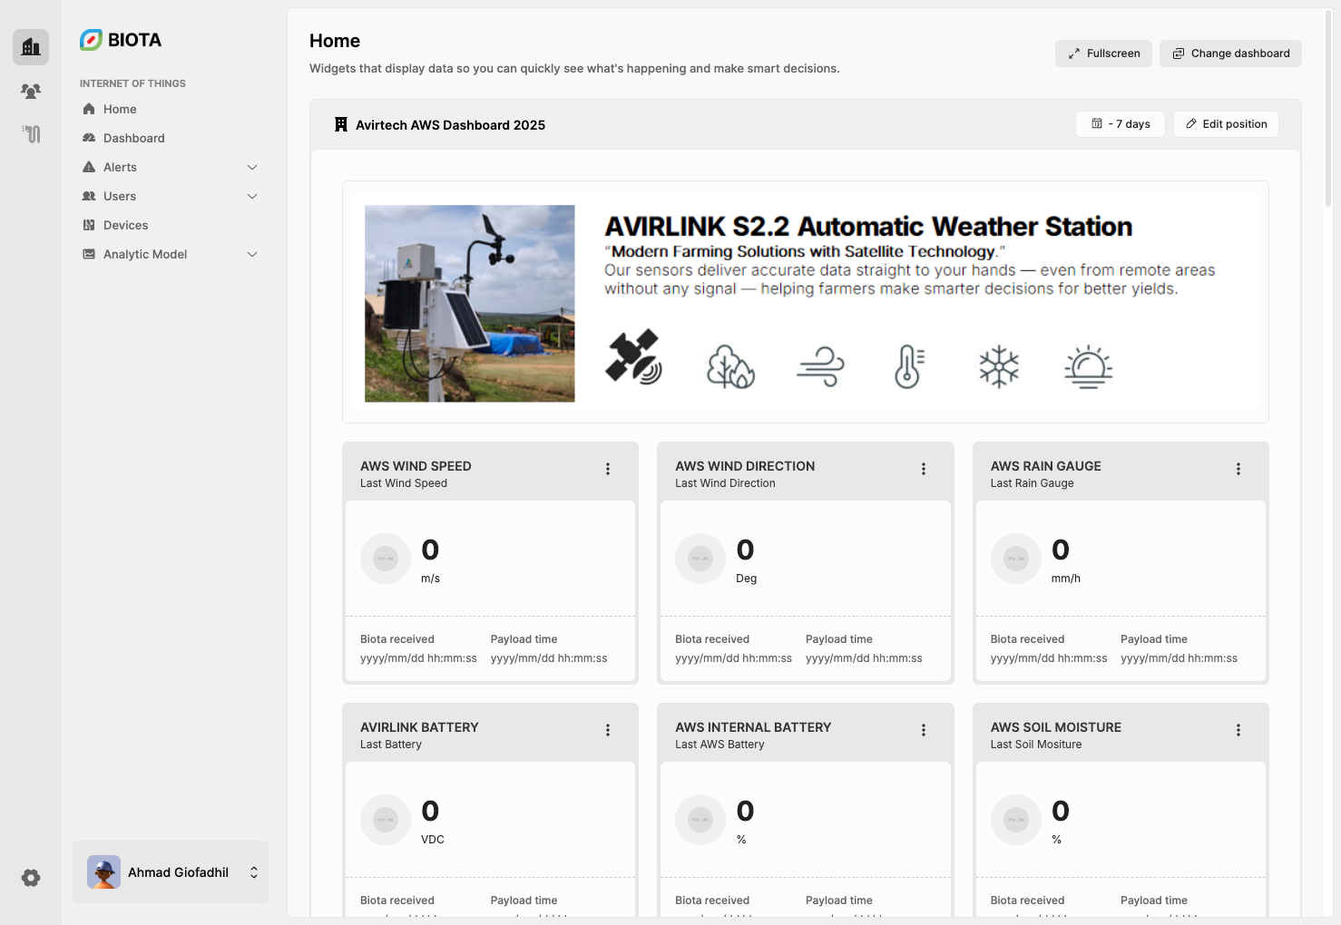The width and height of the screenshot is (1341, 925).
Task: Open the Ahmad Giofadhil account switcher
Action: coord(171,872)
